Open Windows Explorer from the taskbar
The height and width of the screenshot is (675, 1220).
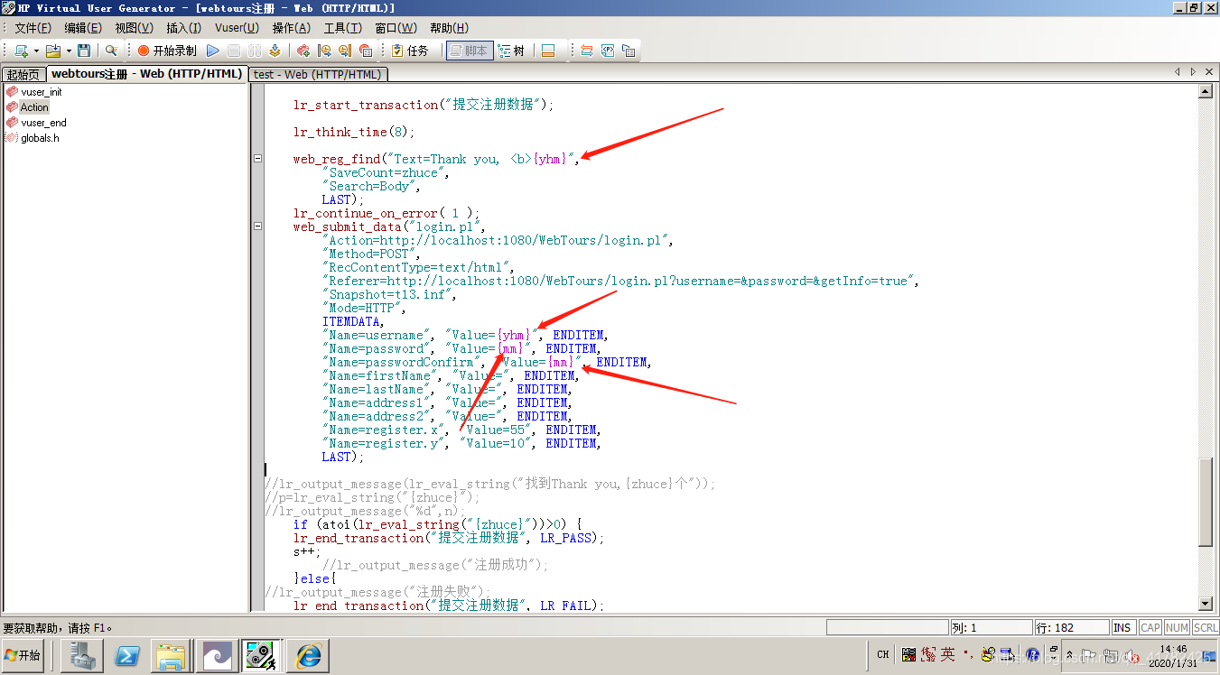point(172,655)
